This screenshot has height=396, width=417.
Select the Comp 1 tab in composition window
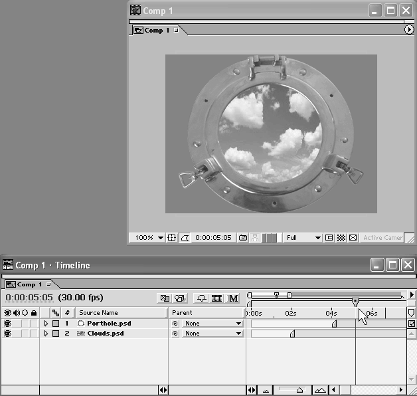click(x=157, y=31)
